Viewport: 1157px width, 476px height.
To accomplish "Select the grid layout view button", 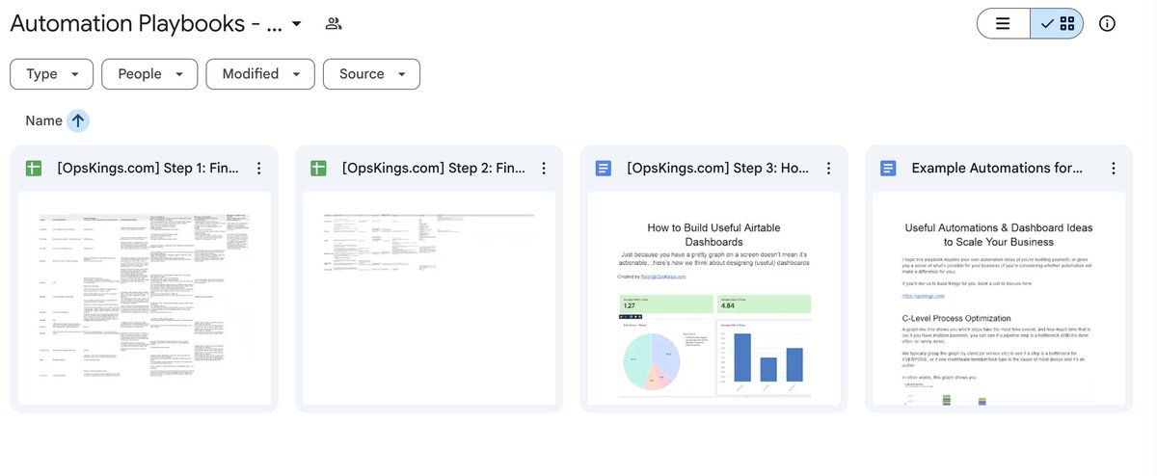I will [x=1058, y=23].
